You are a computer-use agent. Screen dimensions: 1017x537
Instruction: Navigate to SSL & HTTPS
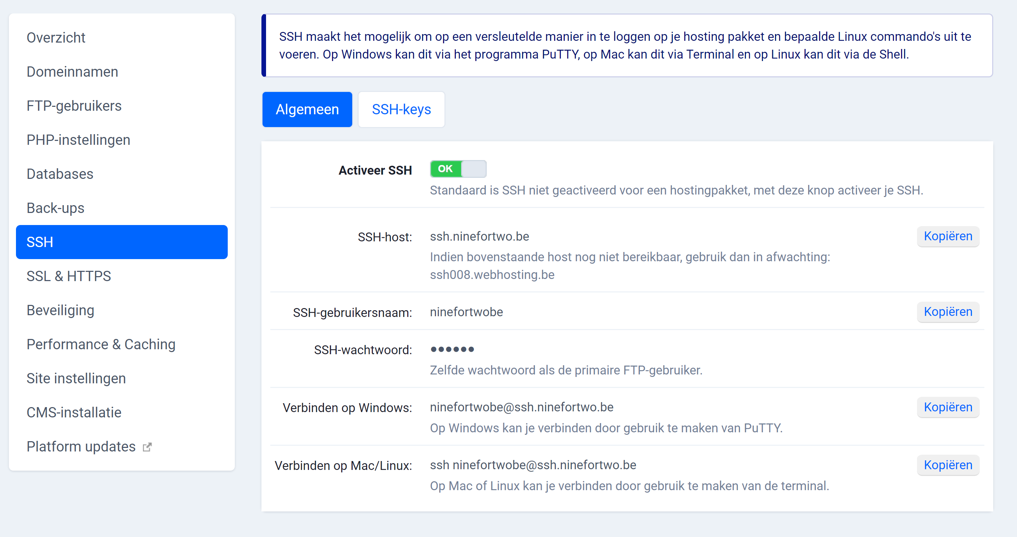tap(68, 276)
